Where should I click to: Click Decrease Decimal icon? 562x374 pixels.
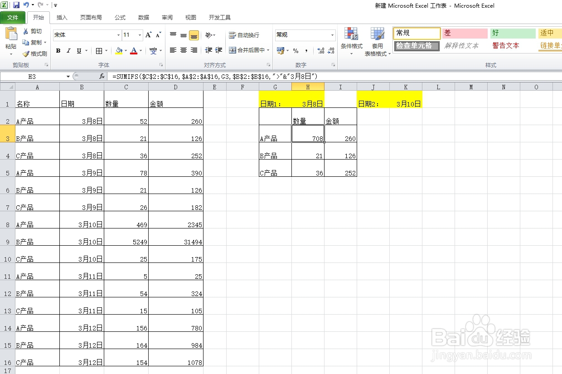(332, 51)
